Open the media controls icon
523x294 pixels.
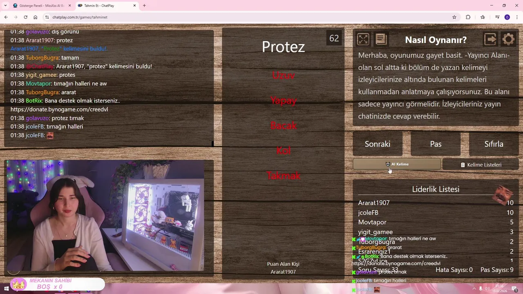point(497,17)
